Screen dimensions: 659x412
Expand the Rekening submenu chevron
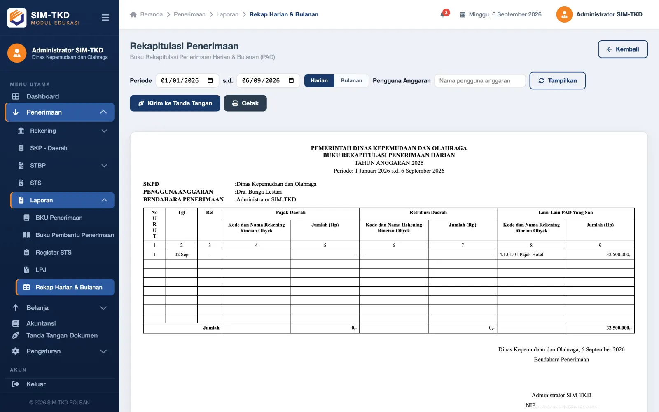(x=104, y=131)
